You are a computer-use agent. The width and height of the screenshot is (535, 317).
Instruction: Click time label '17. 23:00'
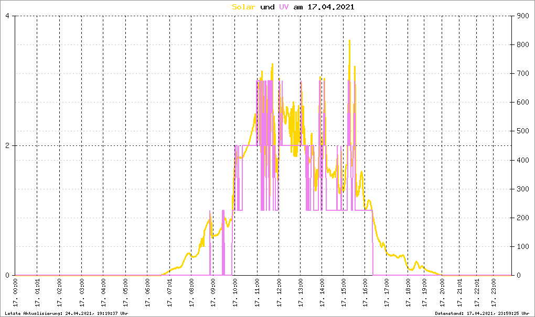(494, 293)
